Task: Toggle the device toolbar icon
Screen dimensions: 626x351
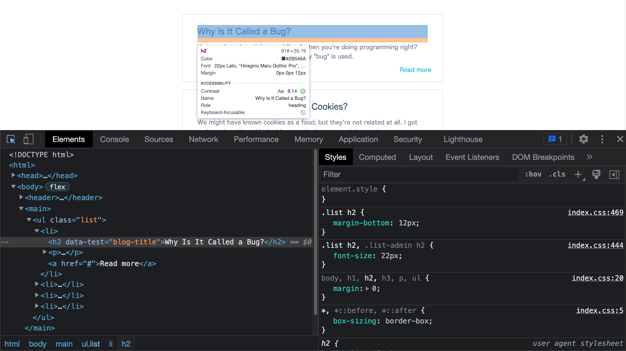Action: point(28,139)
